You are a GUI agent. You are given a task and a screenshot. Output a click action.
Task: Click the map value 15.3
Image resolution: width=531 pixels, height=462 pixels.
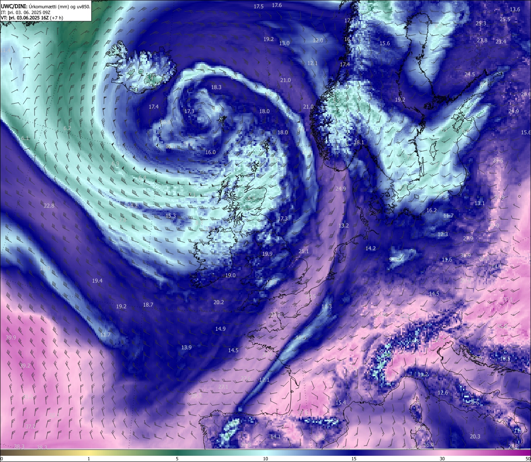click(x=171, y=216)
